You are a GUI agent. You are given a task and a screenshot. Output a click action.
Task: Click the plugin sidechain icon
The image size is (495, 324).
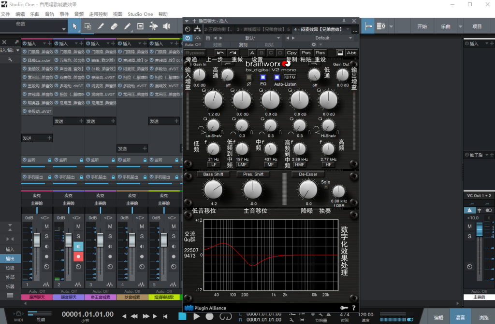click(x=198, y=38)
